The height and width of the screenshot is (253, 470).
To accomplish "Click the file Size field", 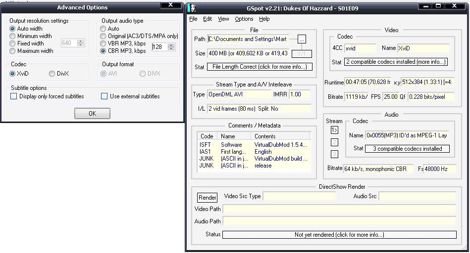I will pos(248,53).
